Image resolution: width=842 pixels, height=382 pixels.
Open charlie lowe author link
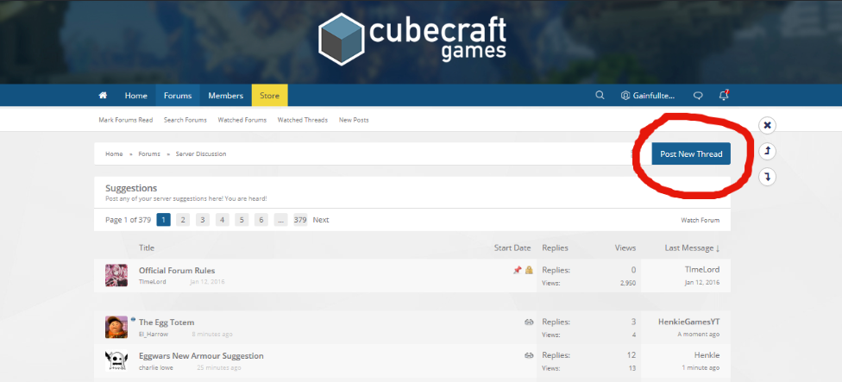156,367
